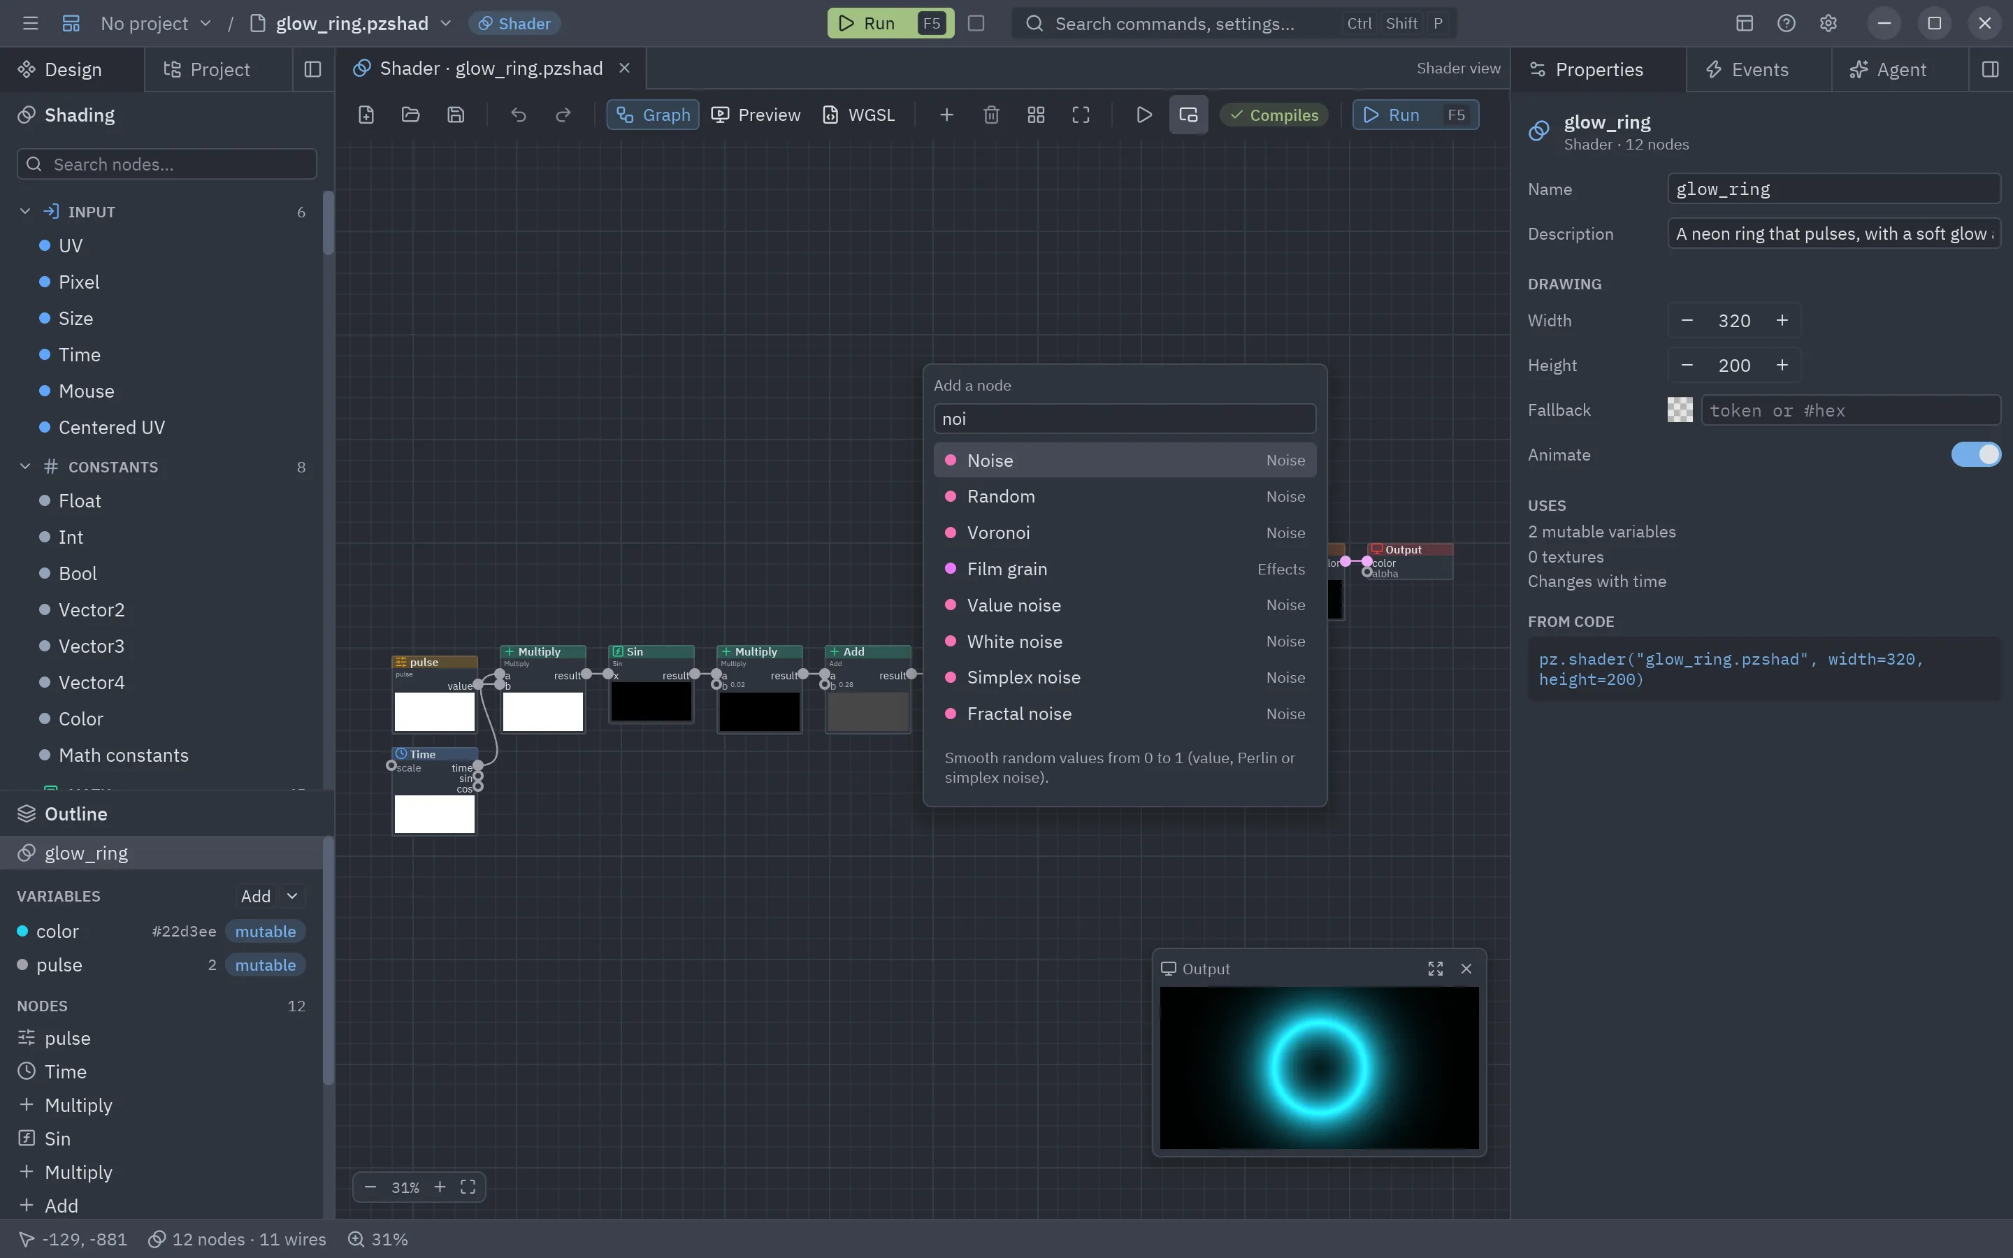2013x1258 pixels.
Task: Collapse the left sidebar panel
Action: pyautogui.click(x=312, y=69)
